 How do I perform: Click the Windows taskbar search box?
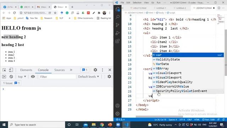37,125
